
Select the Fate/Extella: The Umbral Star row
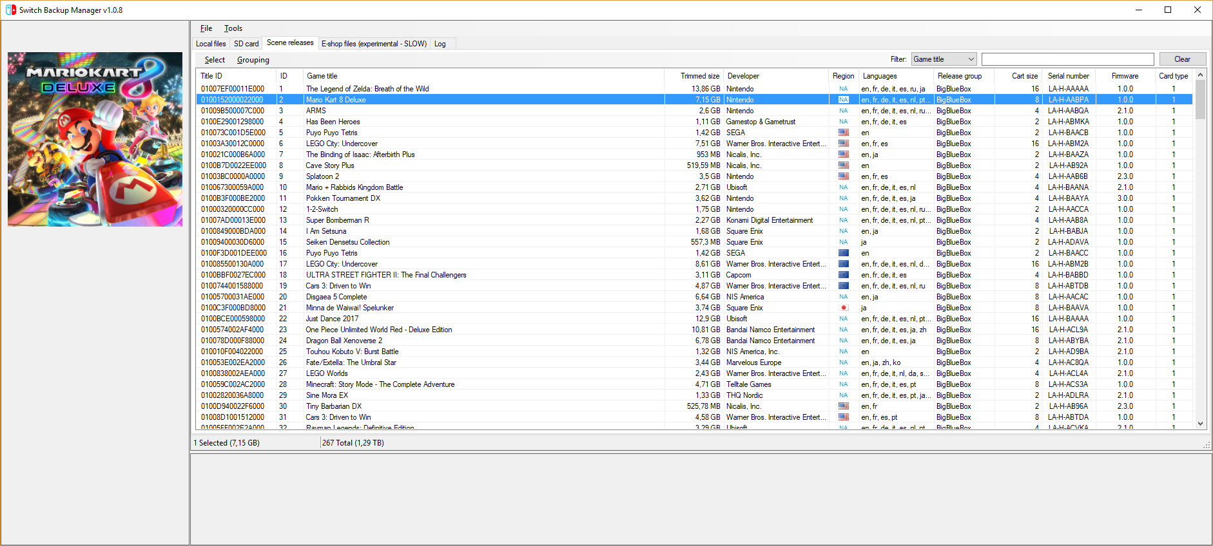click(694, 362)
